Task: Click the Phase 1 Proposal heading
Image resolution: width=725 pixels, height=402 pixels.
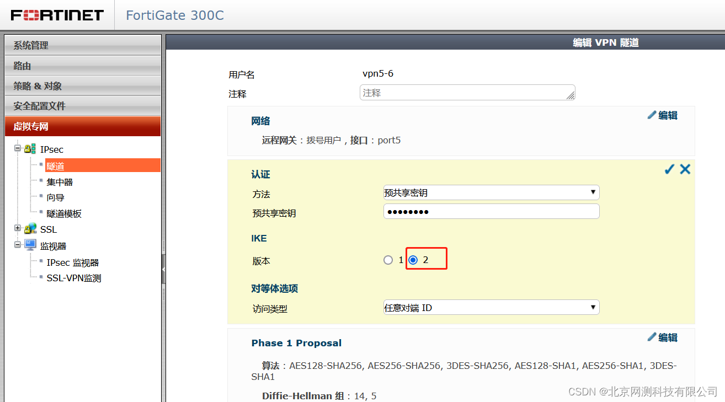Action: pos(296,343)
